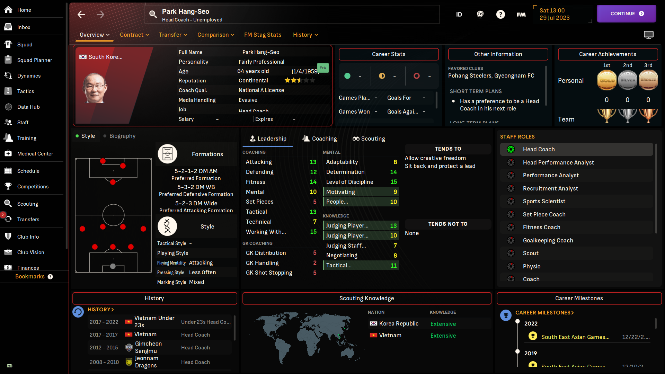Toggle the Head Performance Analyst role indicator
Screen dimensions: 665x374
point(511,162)
